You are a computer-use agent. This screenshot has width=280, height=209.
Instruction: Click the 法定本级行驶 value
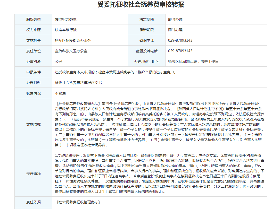tap(66, 30)
